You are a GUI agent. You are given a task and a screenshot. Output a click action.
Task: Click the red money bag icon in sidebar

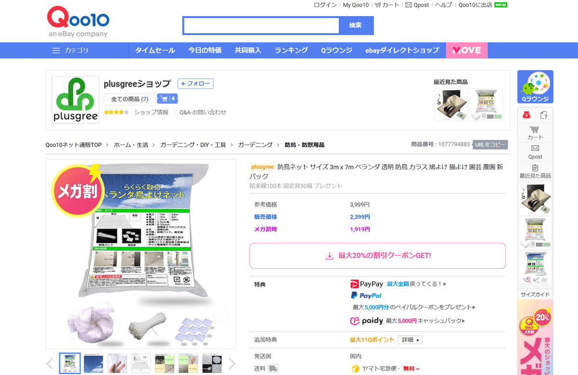[526, 115]
